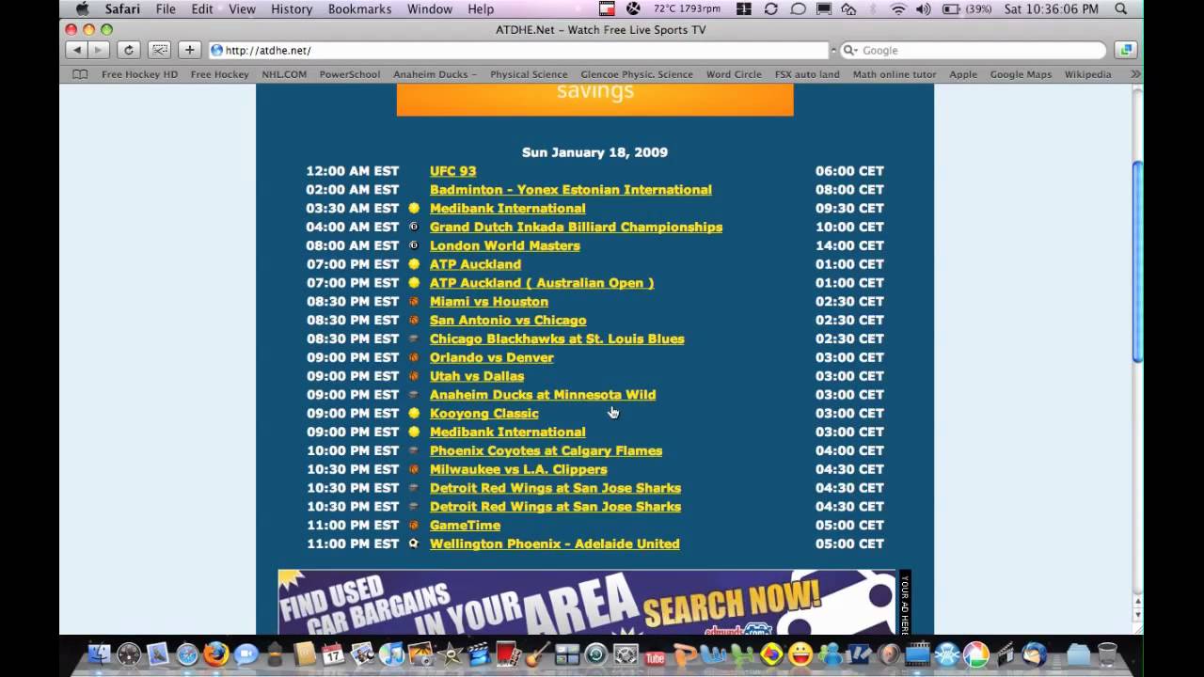This screenshot has width=1204, height=677.
Task: Click the Sun January 18, 2009 heading
Action: click(x=594, y=152)
